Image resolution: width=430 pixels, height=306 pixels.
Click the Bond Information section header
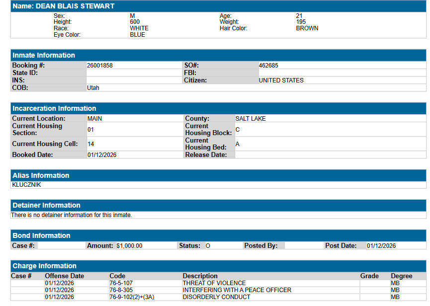click(41, 235)
